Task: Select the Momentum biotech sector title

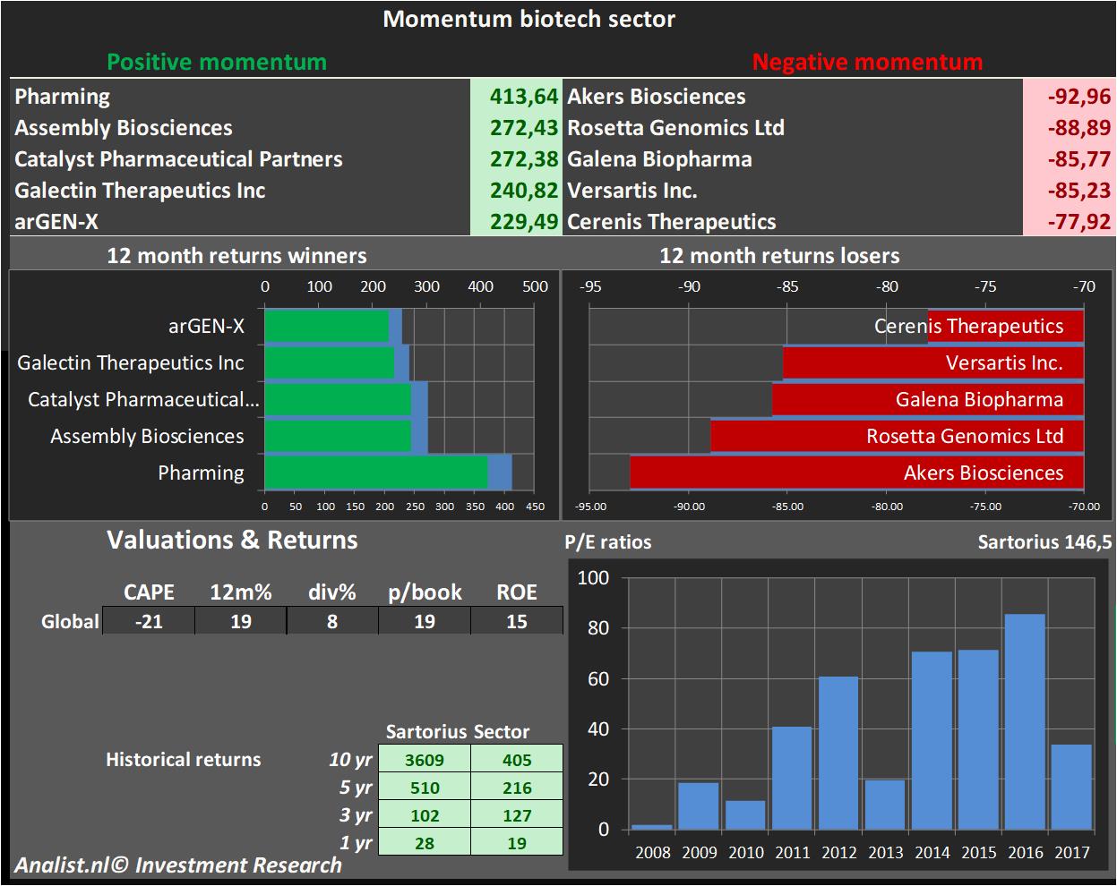Action: click(x=528, y=19)
